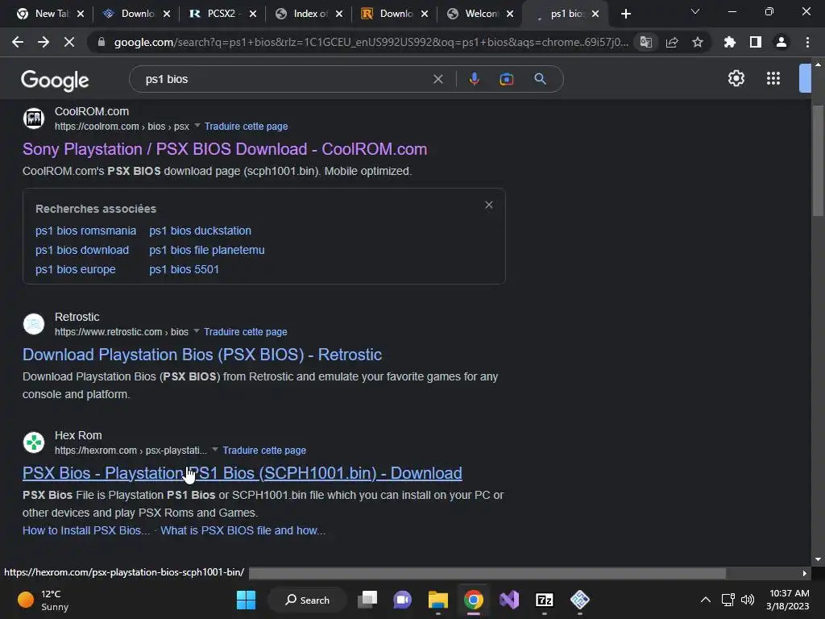Search for ps1 bios romsmania
This screenshot has height=619, width=825.
(x=85, y=231)
